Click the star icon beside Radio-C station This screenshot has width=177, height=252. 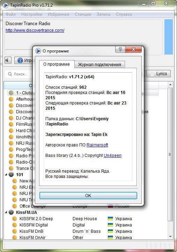click(x=11, y=162)
